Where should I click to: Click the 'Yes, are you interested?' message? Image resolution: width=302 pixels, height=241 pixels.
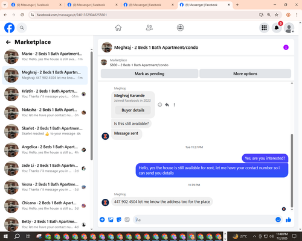(265, 158)
